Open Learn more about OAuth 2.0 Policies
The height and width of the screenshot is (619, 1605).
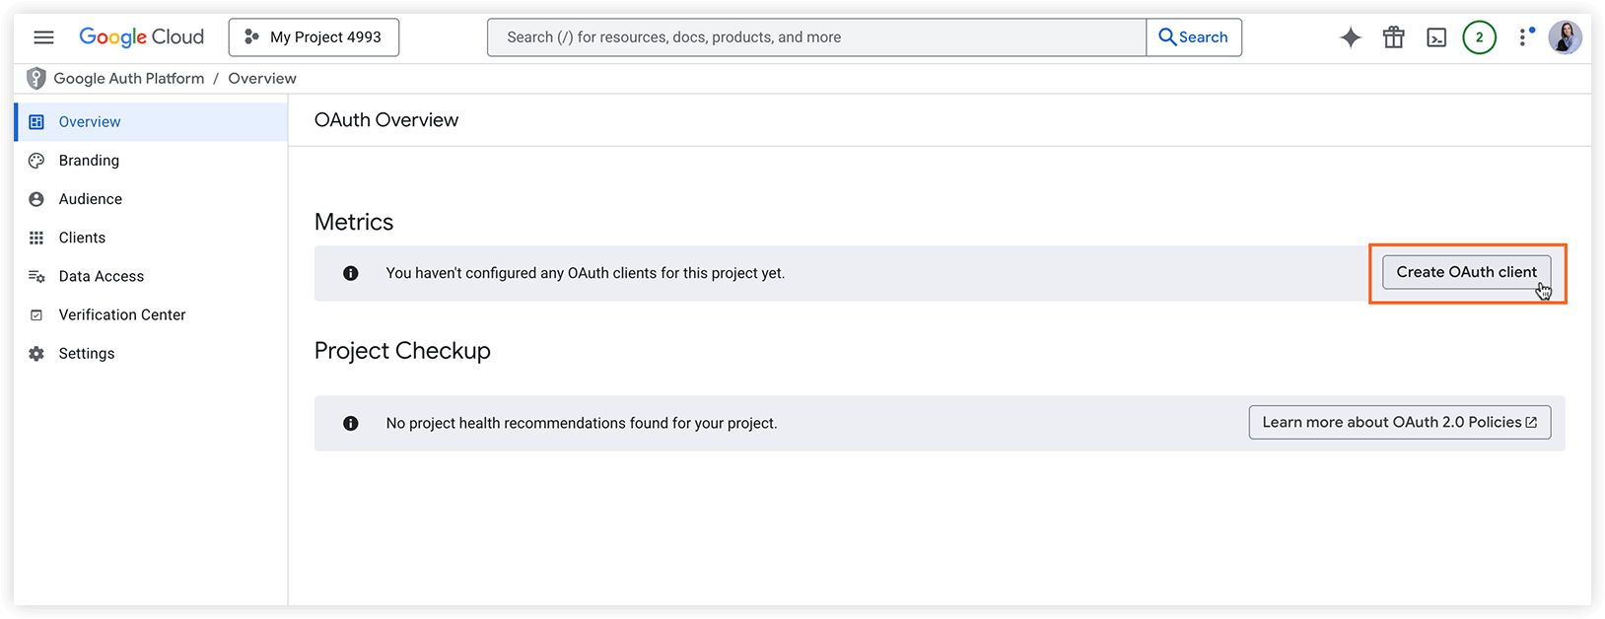click(x=1399, y=422)
